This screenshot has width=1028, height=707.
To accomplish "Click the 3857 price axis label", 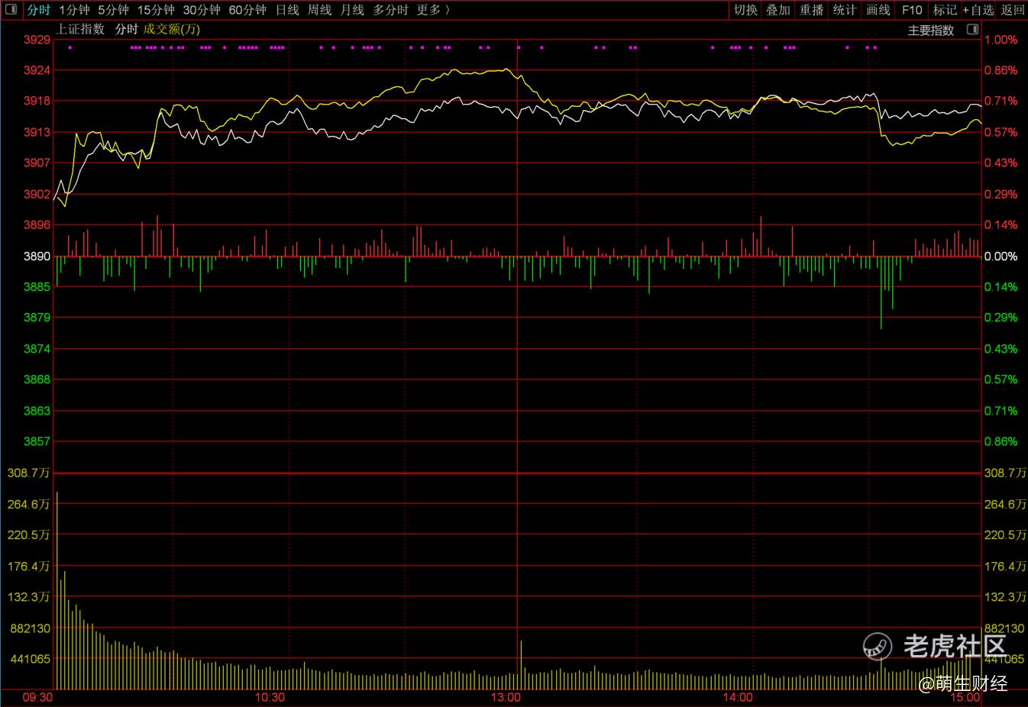I will pos(37,441).
